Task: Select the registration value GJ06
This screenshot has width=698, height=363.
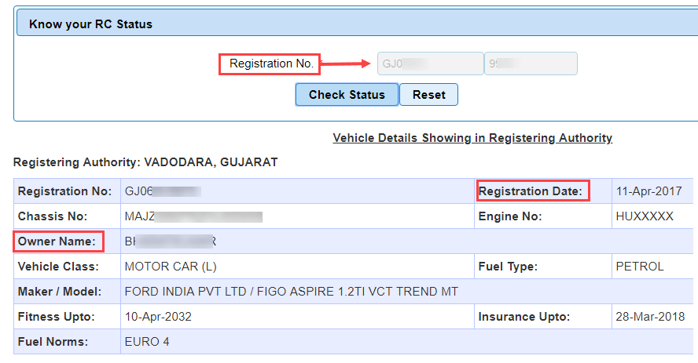Action: [x=163, y=191]
